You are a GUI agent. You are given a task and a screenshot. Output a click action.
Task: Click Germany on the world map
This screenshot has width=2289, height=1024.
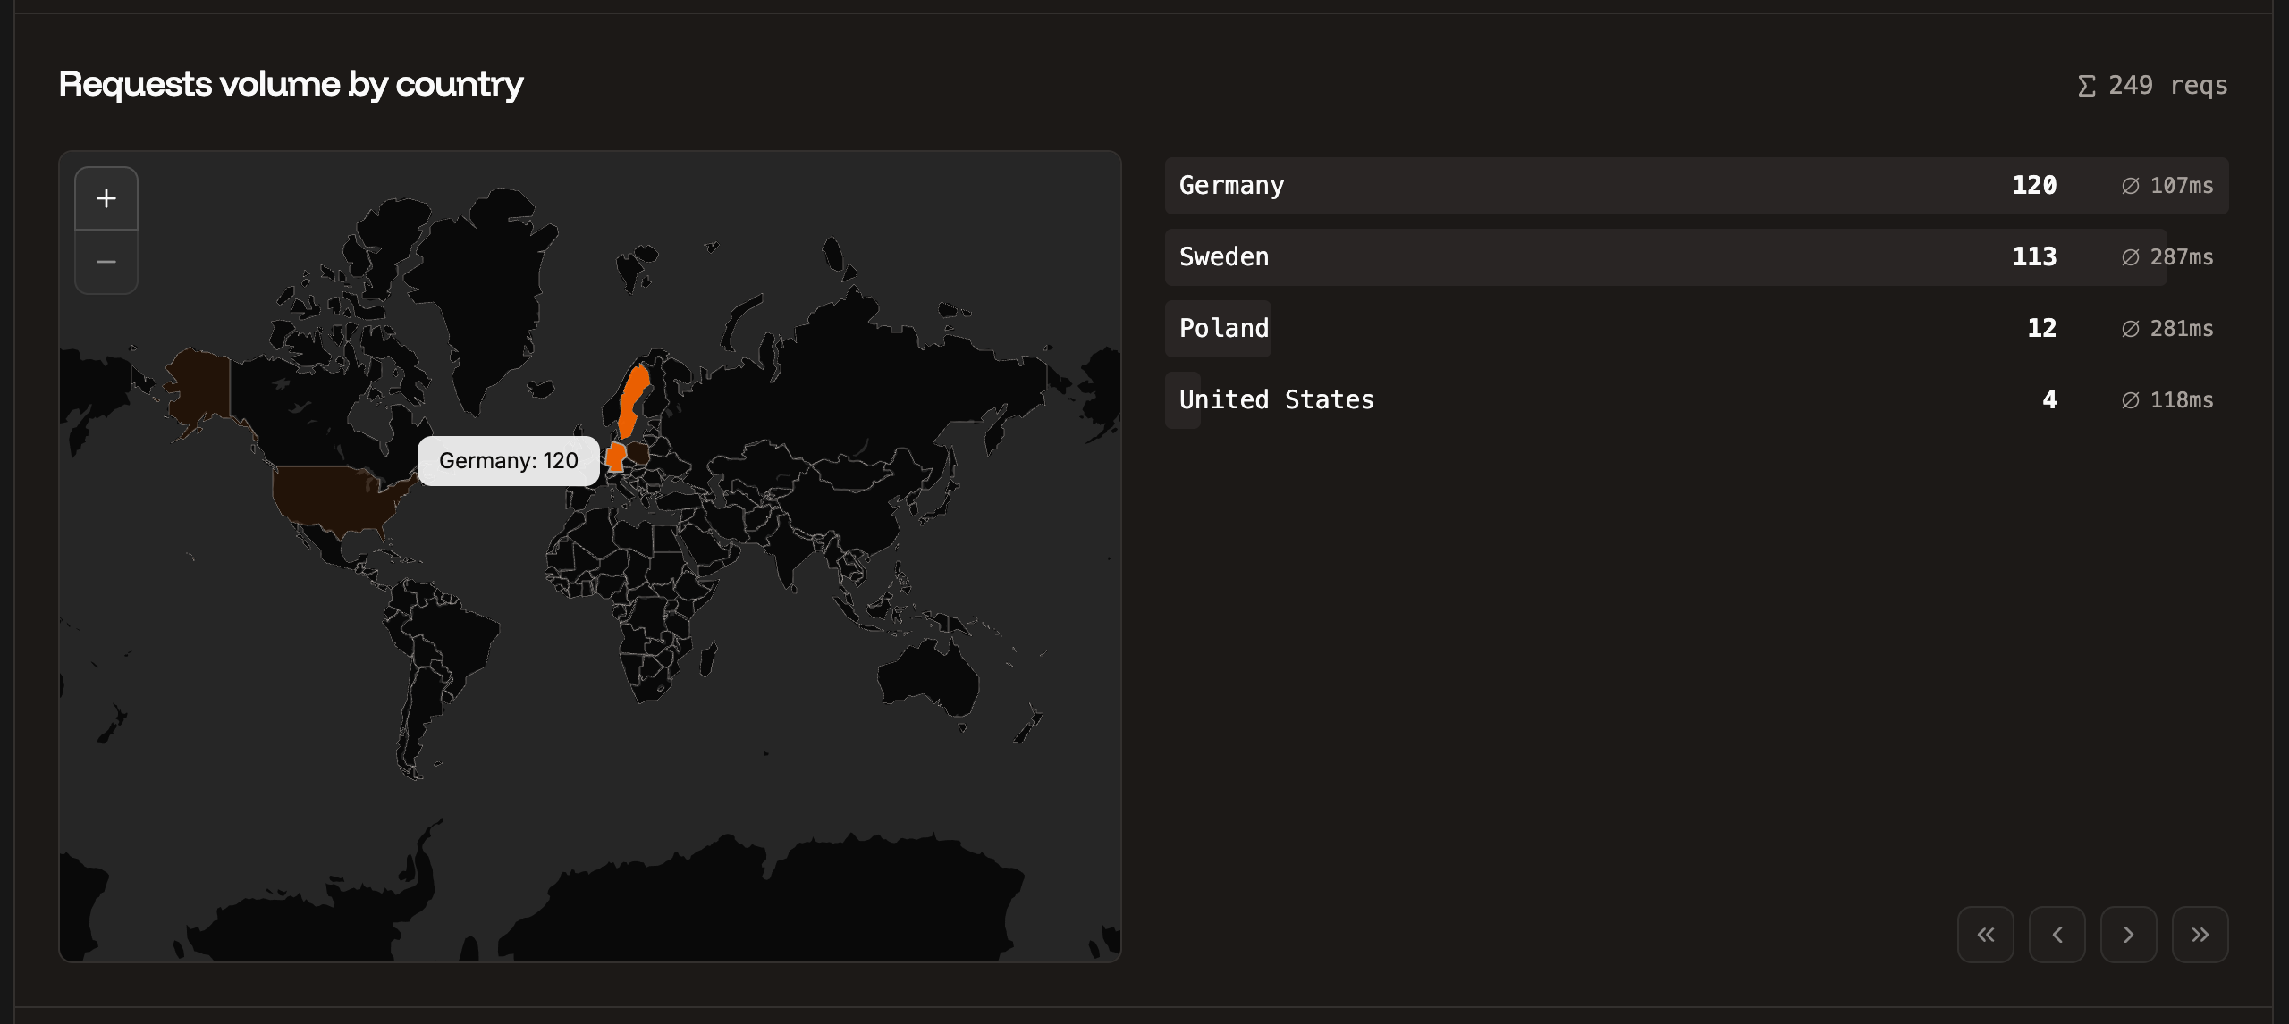coord(617,456)
